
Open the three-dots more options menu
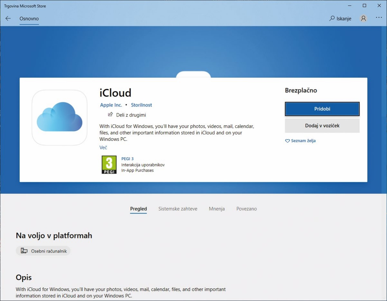click(x=379, y=18)
